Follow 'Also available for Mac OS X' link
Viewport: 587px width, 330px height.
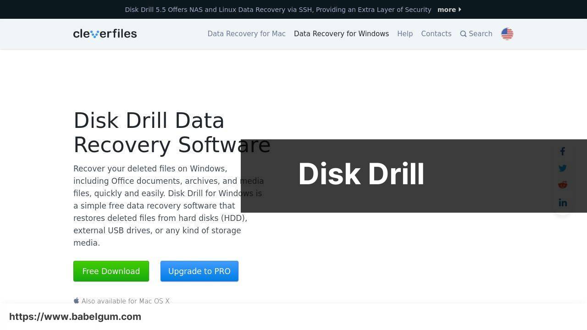[x=126, y=301]
